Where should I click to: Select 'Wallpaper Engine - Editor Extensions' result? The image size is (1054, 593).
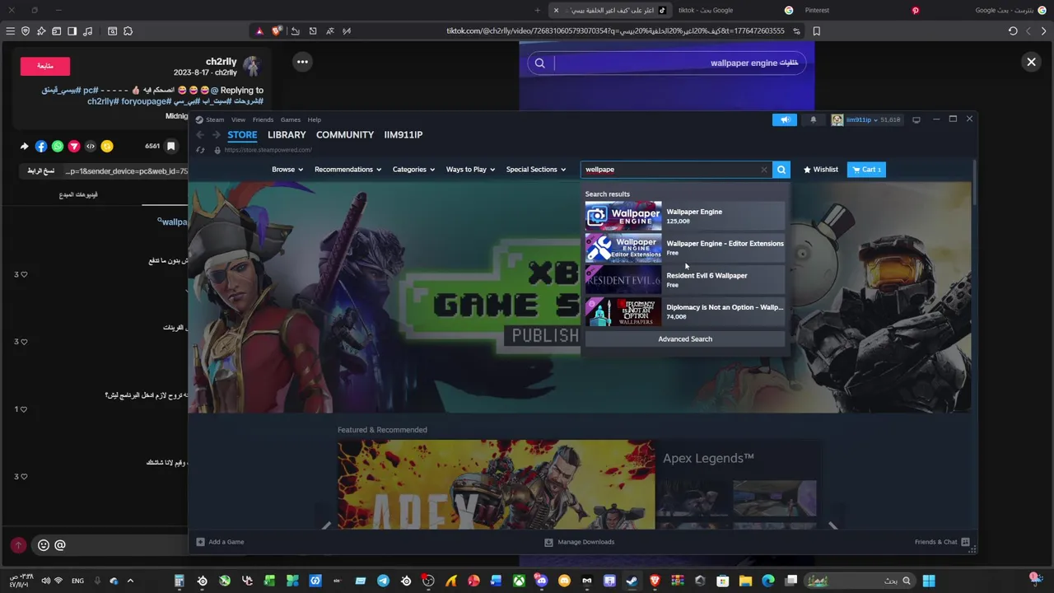[684, 248]
